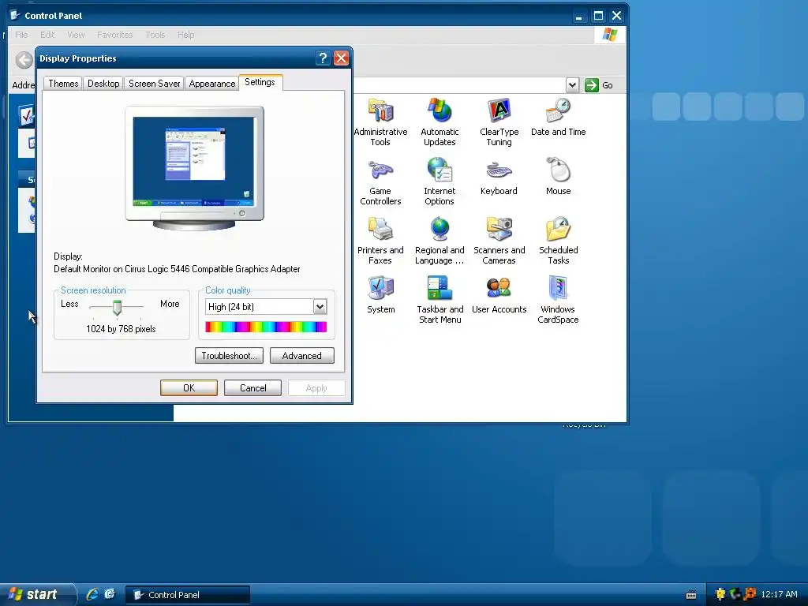
Task: Switch to the Screen Saver tab
Action: coord(154,84)
